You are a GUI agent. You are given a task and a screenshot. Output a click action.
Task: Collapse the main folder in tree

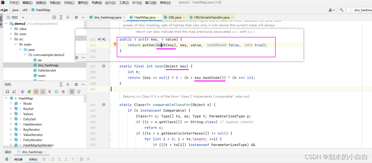[16, 44]
